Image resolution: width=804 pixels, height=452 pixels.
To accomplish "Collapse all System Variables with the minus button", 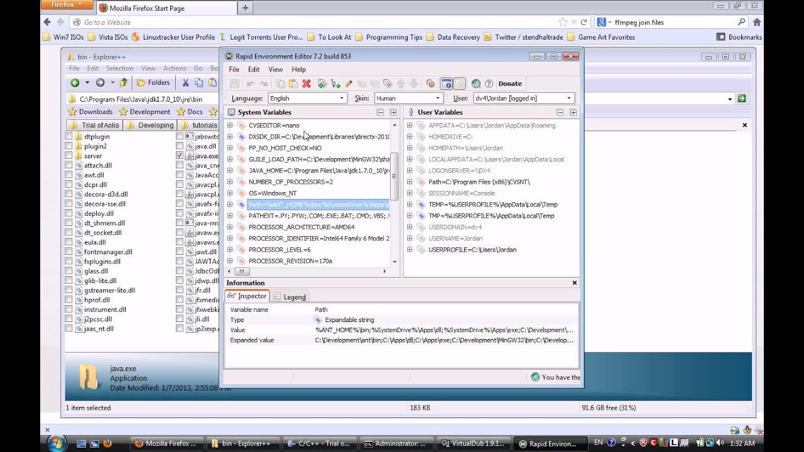I will pyautogui.click(x=380, y=112).
